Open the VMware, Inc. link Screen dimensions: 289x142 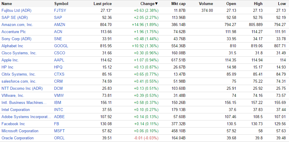(13, 96)
